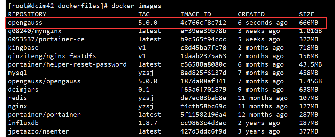
Task: Click the jpetazzo/nsenter repository entry
Action: pyautogui.click(x=38, y=131)
